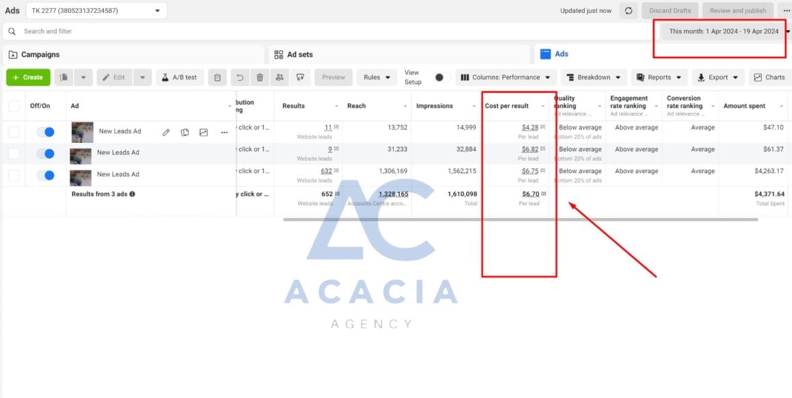Click the horizontal table scrollbar
This screenshot has height=398, width=792.
point(520,220)
